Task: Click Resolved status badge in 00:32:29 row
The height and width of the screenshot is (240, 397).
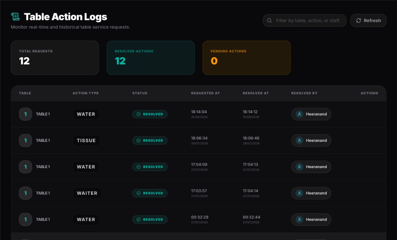Action: click(x=150, y=220)
